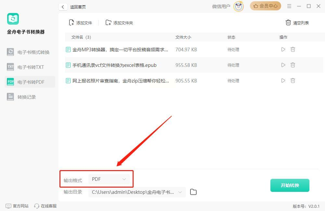Select the file 金舟MP3转换器 in list
The height and width of the screenshot is (211, 325).
tap(120, 50)
